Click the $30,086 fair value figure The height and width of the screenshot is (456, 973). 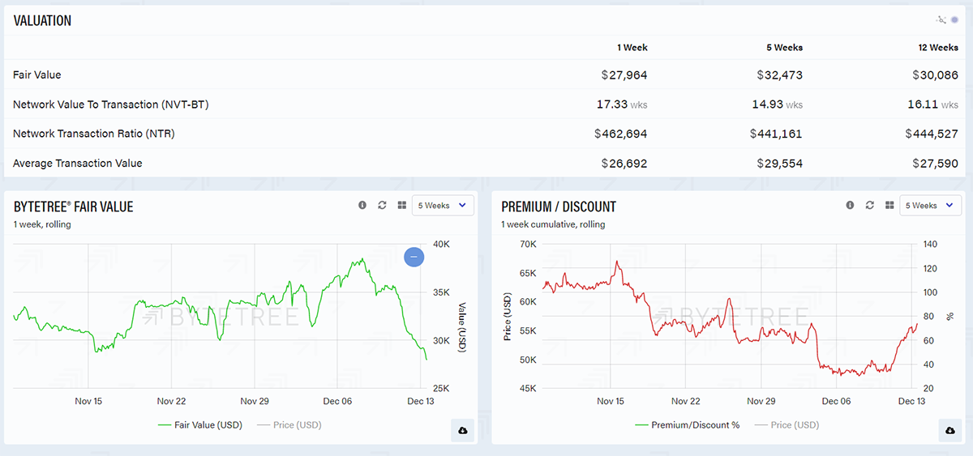tap(935, 75)
